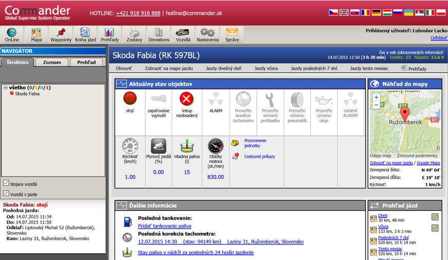Image resolution: width=448 pixels, height=260 pixels.
Task: Switch to the Zoznam tab
Action: pos(52,63)
